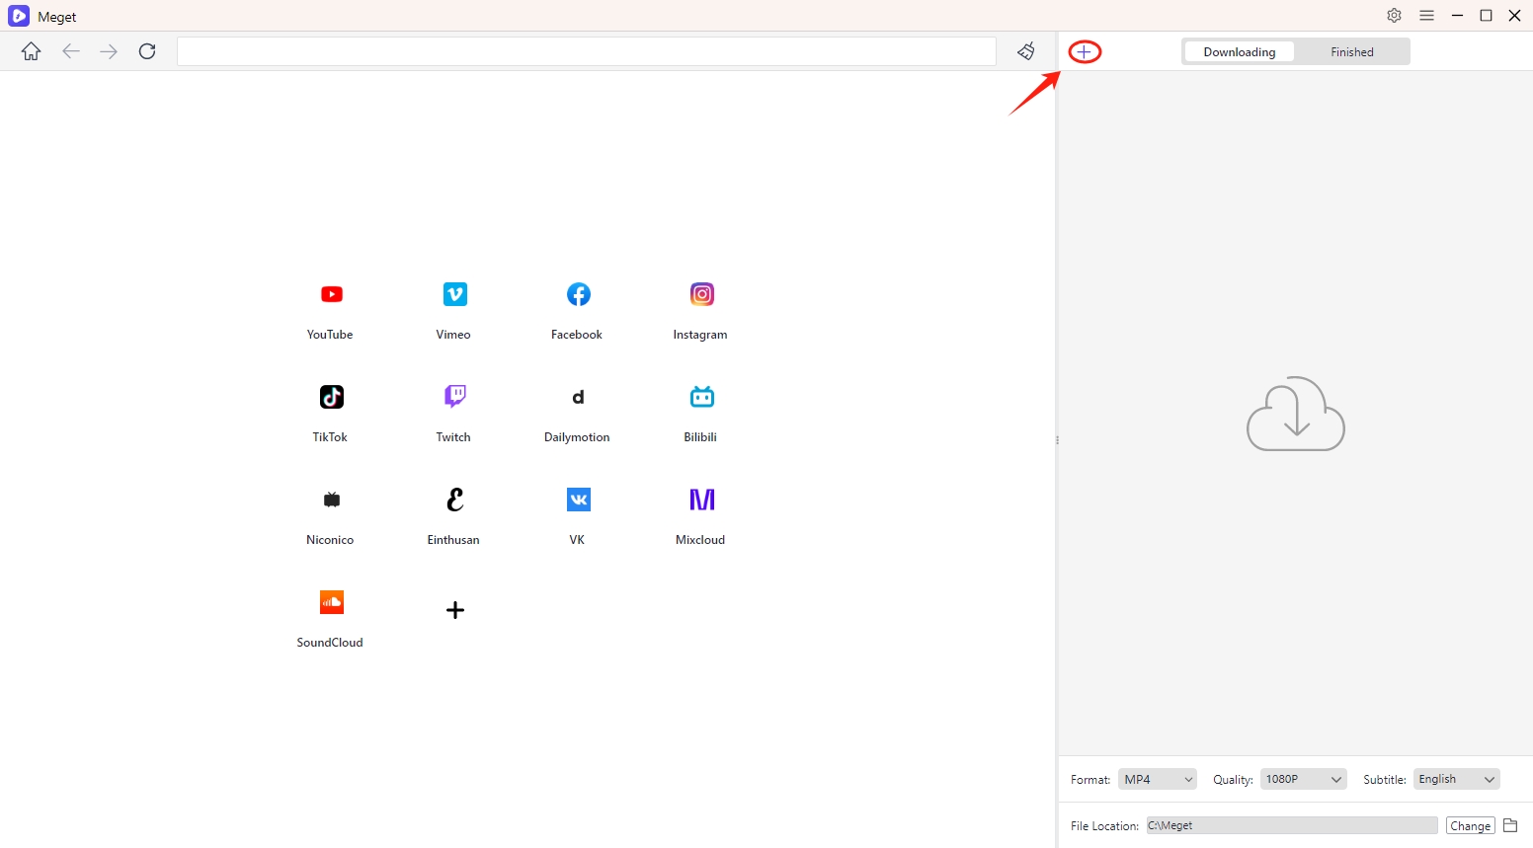Navigate forward in the built-in browser
Viewport: 1533px width, 848px height.
click(109, 51)
